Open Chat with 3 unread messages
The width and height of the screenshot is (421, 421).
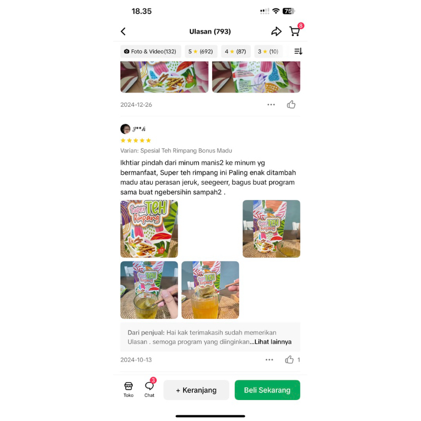[149, 389]
